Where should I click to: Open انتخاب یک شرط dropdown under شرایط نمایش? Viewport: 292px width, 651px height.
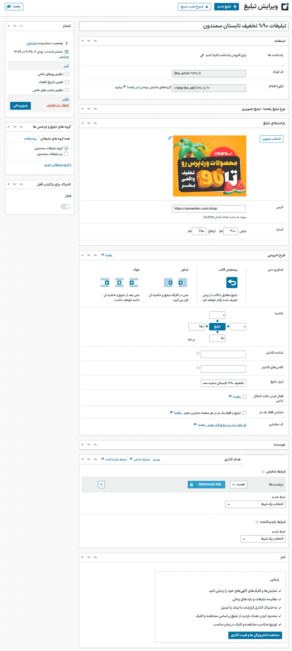click(255, 504)
